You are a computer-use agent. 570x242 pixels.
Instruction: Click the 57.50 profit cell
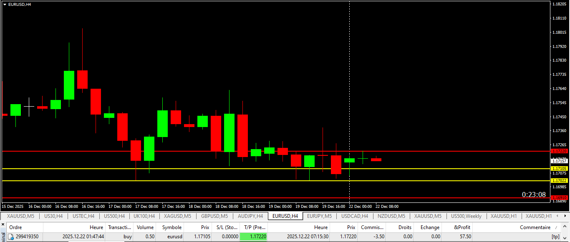click(x=465, y=237)
